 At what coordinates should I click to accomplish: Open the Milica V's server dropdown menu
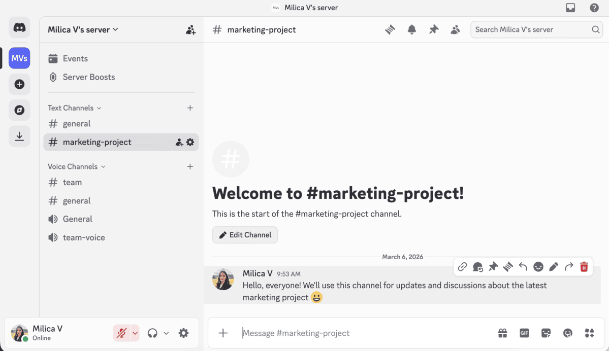83,30
